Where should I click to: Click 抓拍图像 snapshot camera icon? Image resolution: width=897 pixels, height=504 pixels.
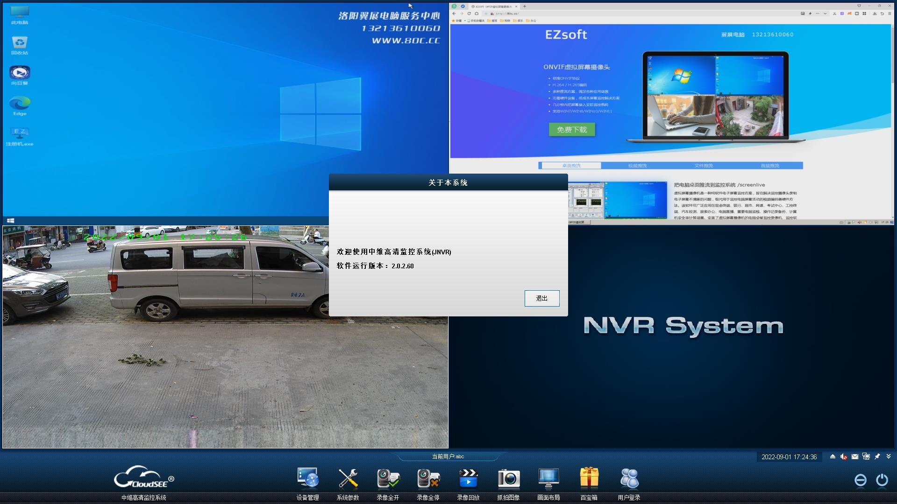click(x=508, y=479)
